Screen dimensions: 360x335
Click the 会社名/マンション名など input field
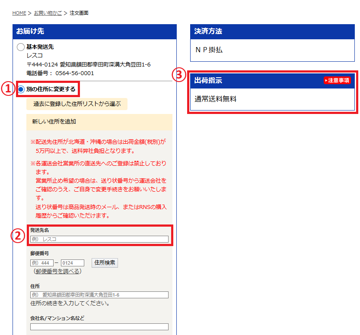pos(99,327)
